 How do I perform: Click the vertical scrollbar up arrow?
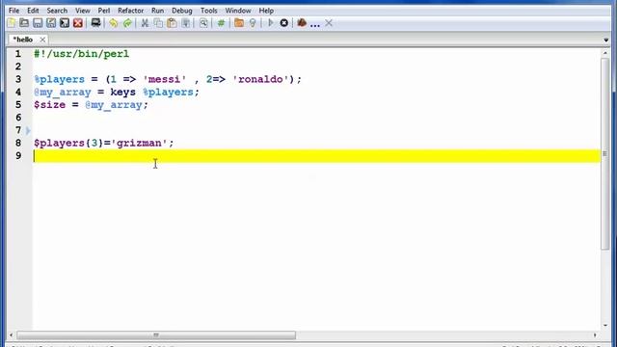click(605, 53)
